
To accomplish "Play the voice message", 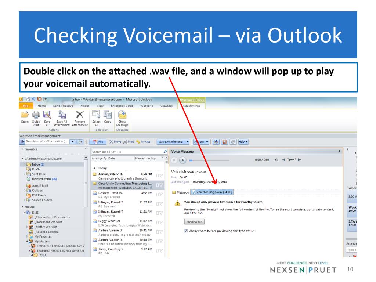I will pyautogui.click(x=183, y=160).
